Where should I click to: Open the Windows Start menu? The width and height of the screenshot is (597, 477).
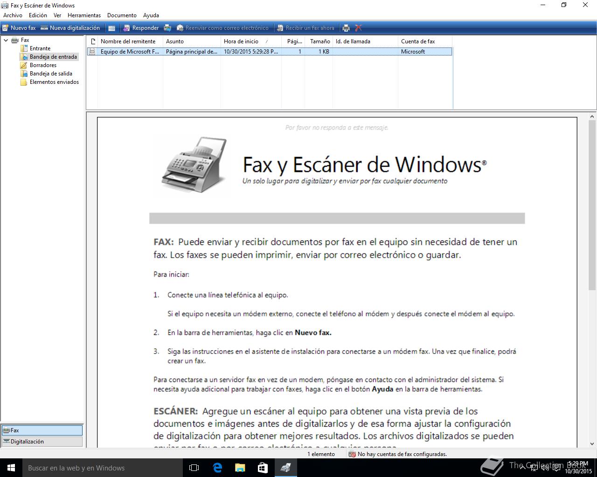coord(11,468)
